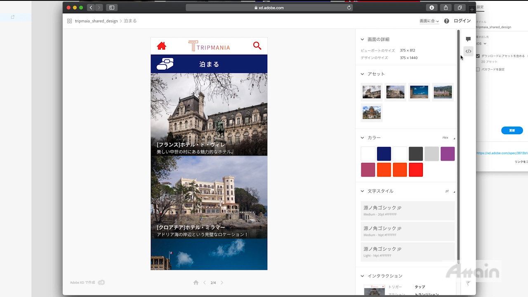Select the navy blue color swatch
The image size is (528, 297).
(384, 154)
